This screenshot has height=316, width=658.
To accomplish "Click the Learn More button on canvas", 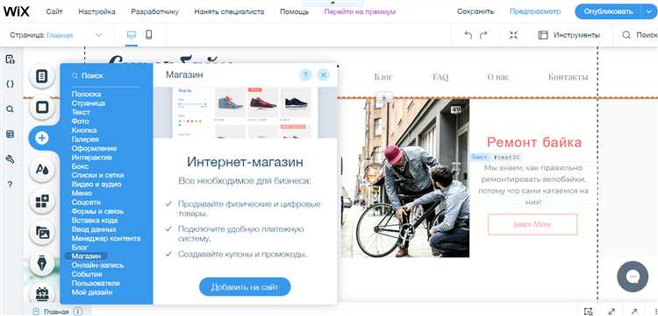I will point(533,224).
